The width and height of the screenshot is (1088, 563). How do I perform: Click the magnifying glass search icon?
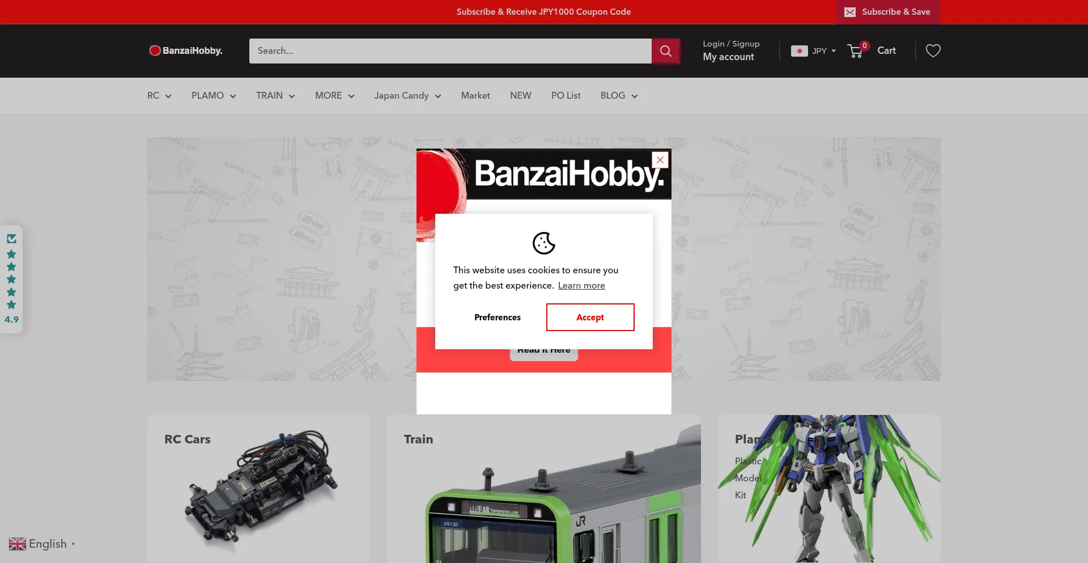tap(665, 51)
